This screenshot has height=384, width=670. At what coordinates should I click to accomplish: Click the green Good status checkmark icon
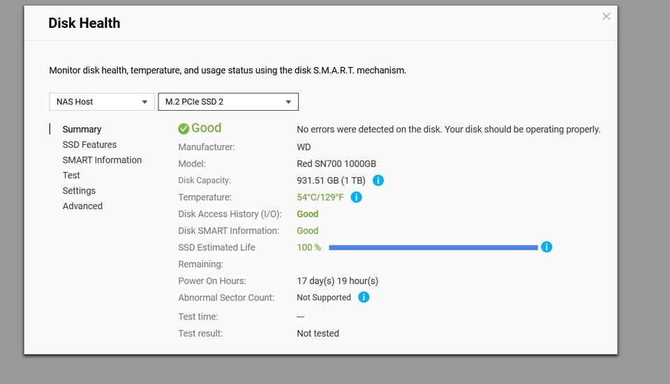[184, 128]
